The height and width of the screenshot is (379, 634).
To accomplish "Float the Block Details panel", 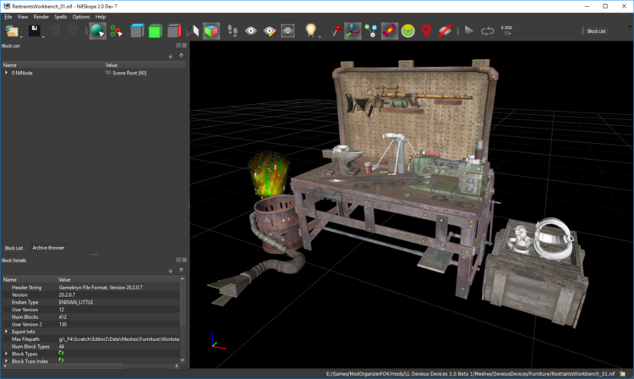I will 178,260.
